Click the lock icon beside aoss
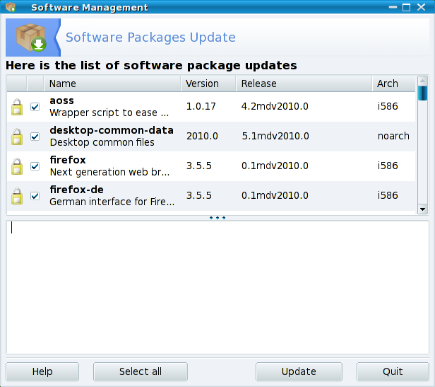The image size is (435, 387). point(16,107)
